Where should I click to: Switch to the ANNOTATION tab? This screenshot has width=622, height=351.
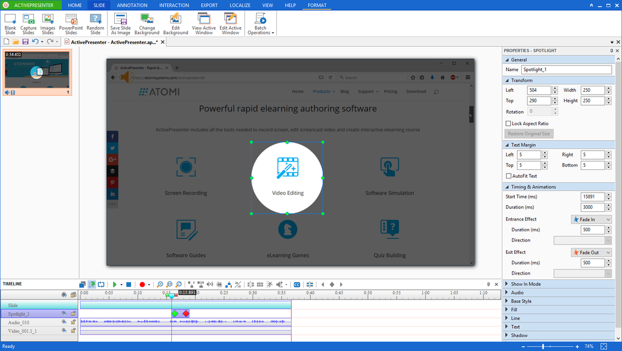click(x=132, y=5)
